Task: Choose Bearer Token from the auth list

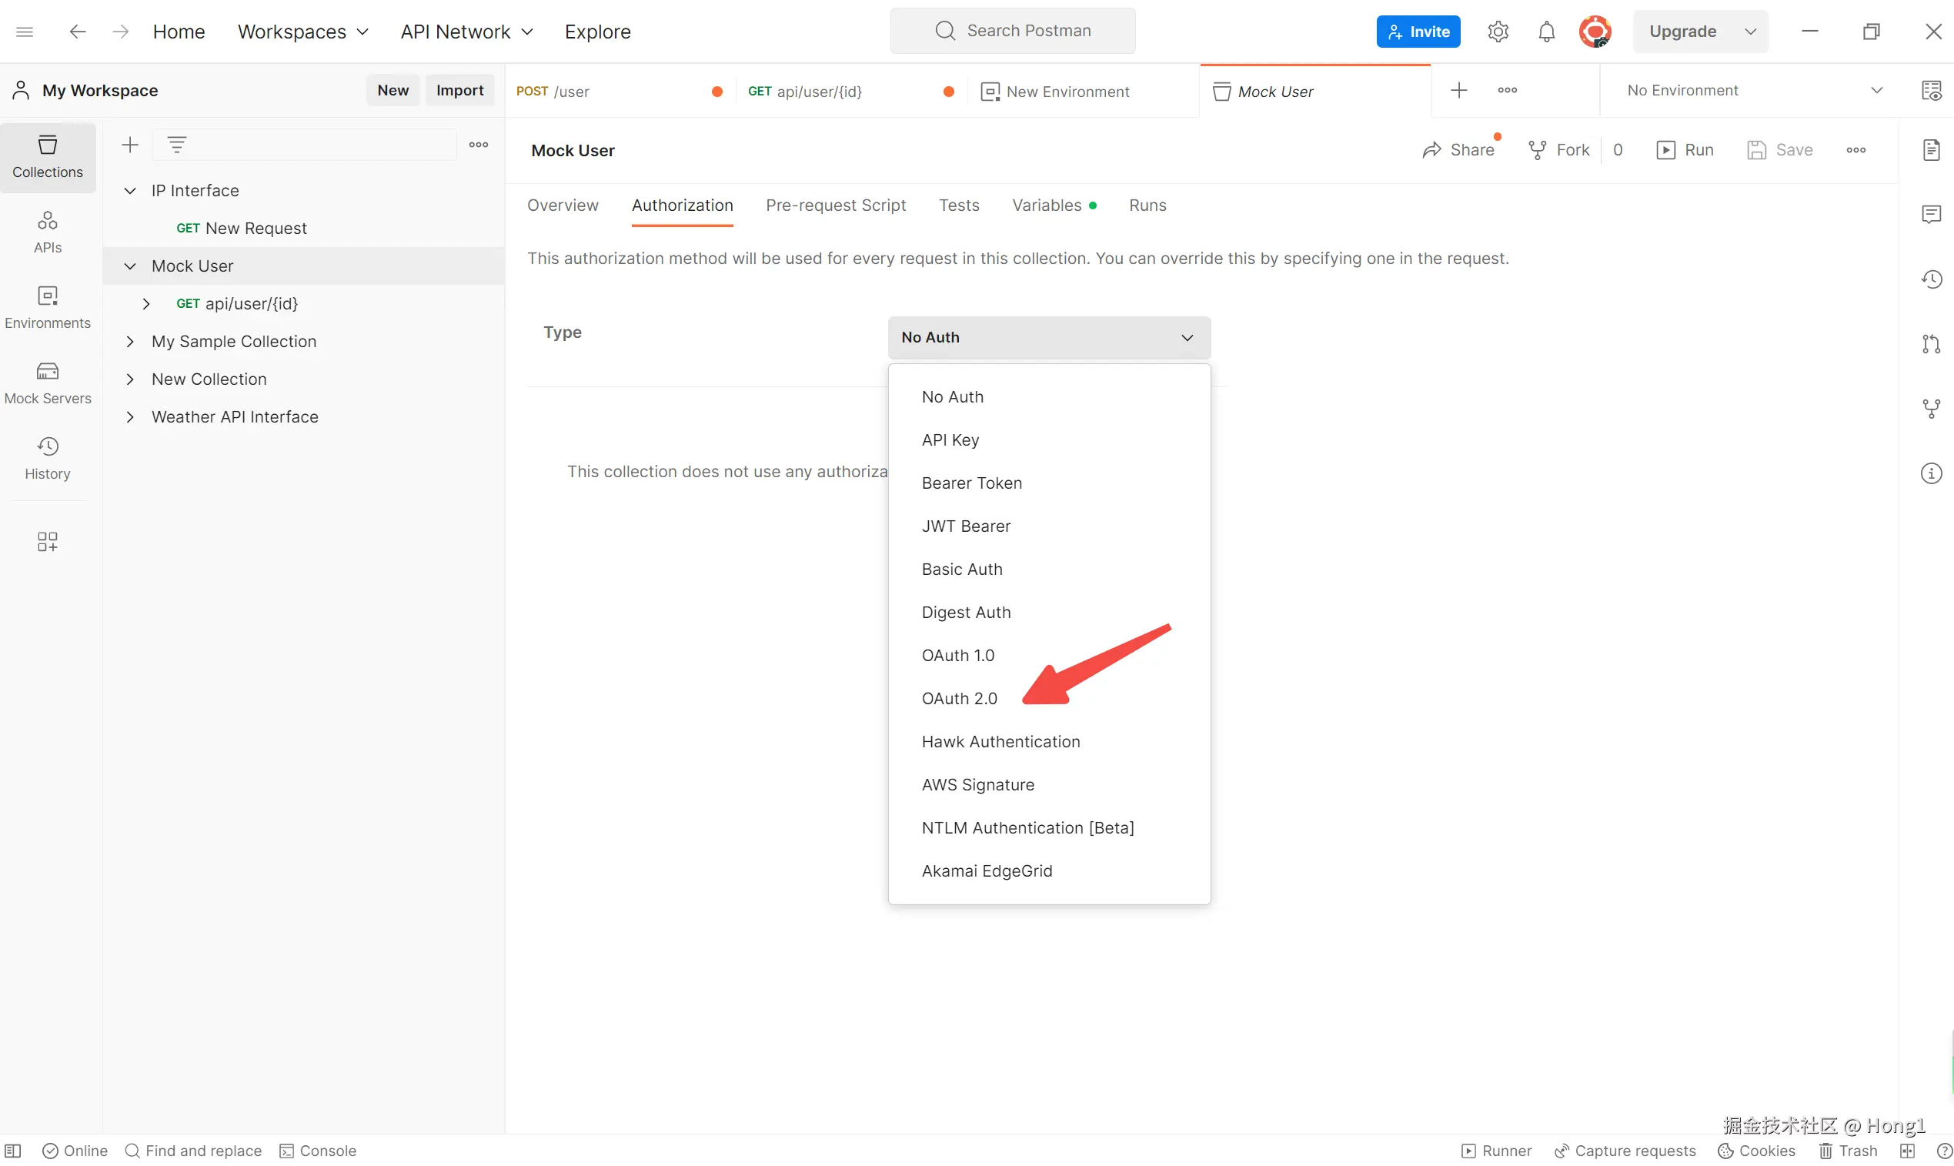Action: [x=971, y=483]
